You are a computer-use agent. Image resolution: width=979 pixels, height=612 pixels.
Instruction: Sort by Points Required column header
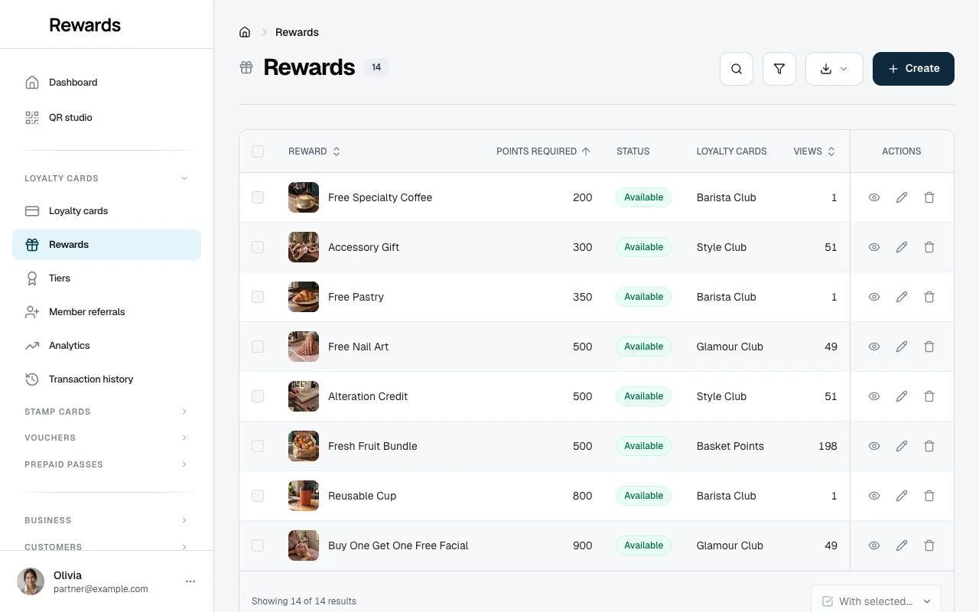point(543,151)
